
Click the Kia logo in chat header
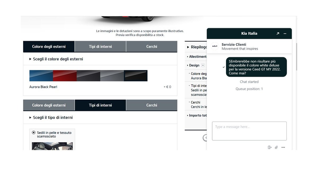pos(215,46)
